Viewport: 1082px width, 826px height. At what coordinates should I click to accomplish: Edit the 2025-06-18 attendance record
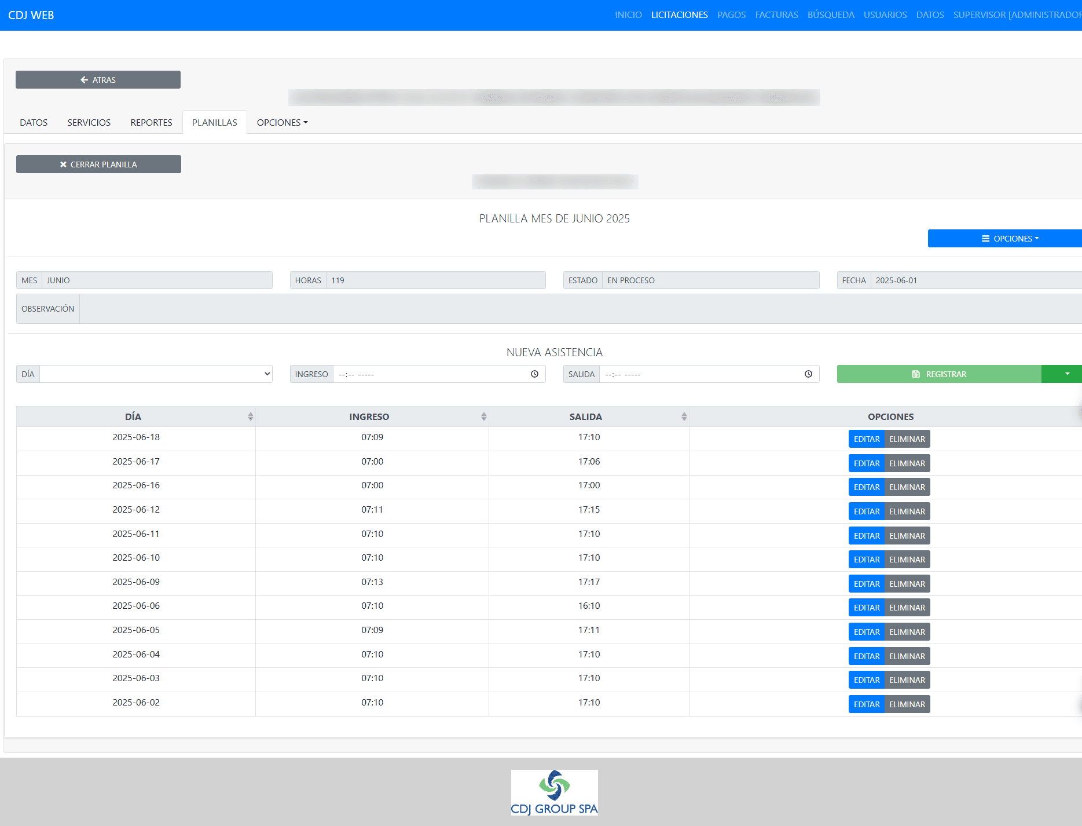click(x=866, y=439)
